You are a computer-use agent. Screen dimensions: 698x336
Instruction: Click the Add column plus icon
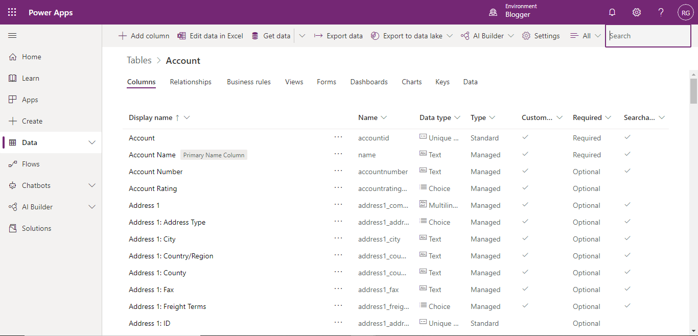(x=123, y=36)
